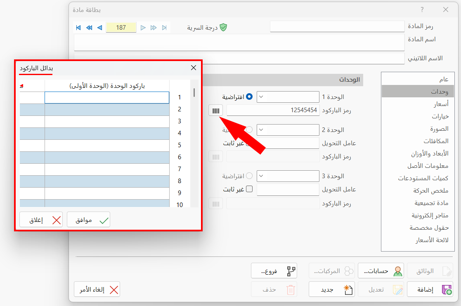Click barcode icon button for الوحدة 2
The height and width of the screenshot is (306, 461).
tap(216, 157)
